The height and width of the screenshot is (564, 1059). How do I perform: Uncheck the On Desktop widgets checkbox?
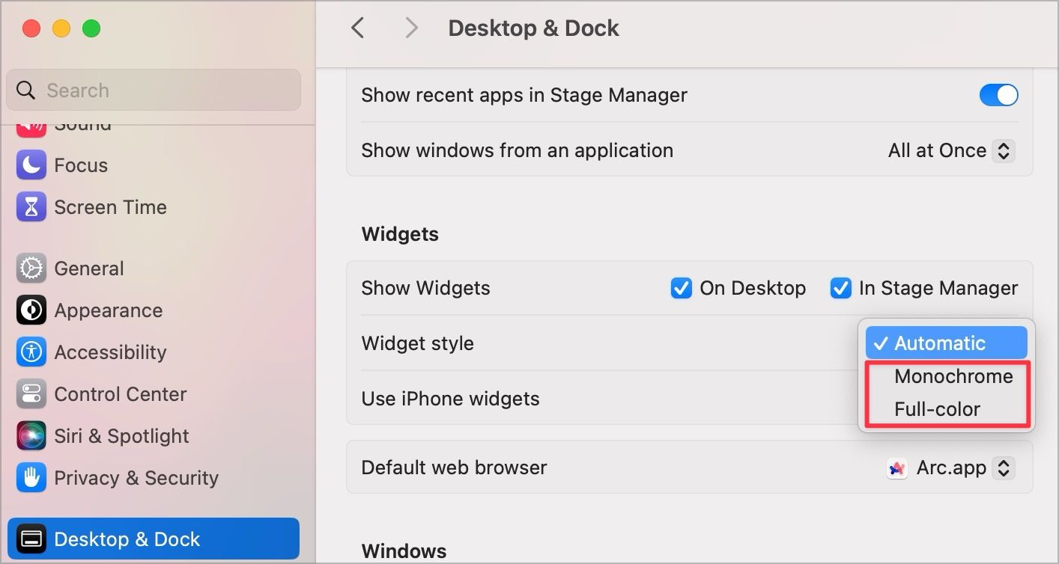681,288
